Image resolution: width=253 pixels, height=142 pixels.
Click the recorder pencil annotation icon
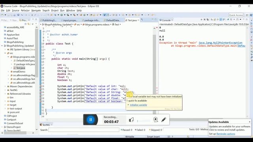(164, 120)
